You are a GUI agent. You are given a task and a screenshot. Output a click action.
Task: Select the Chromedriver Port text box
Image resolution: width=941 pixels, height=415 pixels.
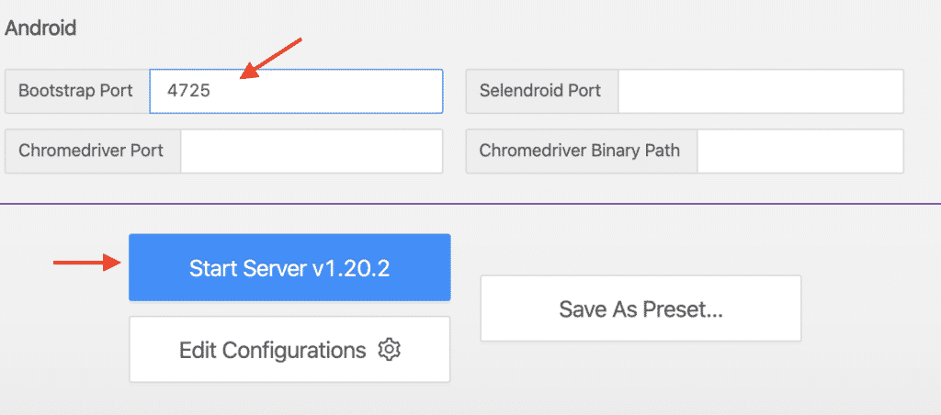pos(312,151)
